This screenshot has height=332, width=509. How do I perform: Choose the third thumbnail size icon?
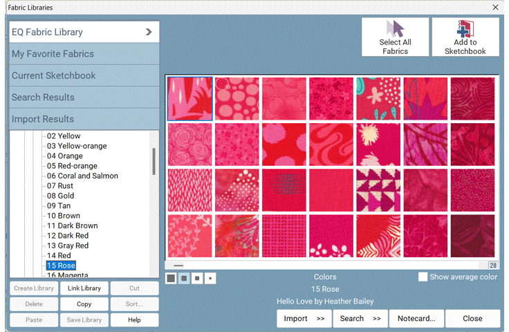click(197, 278)
